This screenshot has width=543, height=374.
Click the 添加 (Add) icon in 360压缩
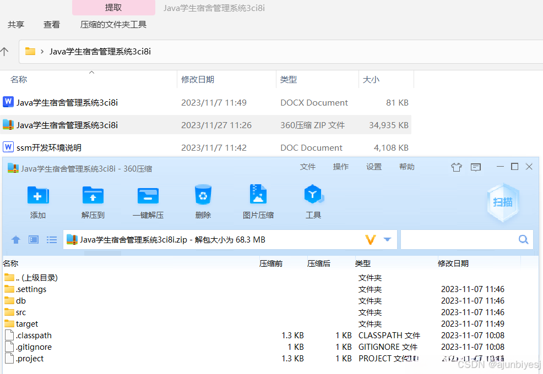[x=38, y=195]
